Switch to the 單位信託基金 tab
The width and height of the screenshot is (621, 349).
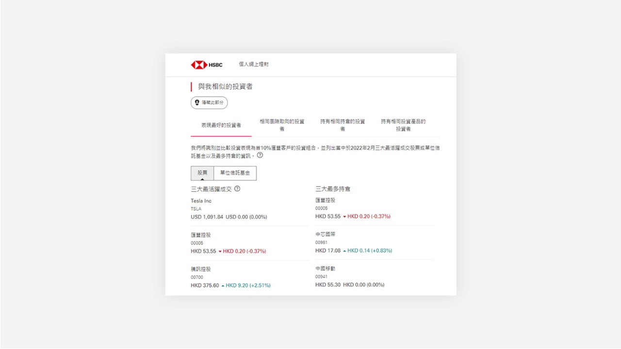(235, 173)
